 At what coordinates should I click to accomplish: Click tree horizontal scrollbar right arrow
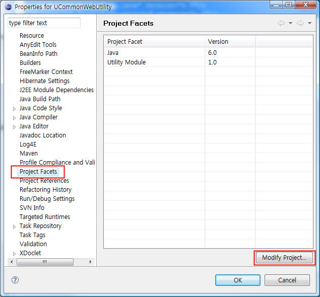[90, 262]
